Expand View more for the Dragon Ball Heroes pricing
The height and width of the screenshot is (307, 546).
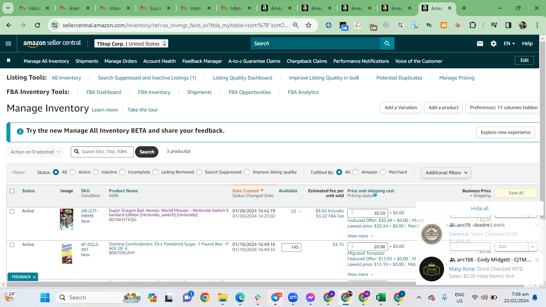361,236
